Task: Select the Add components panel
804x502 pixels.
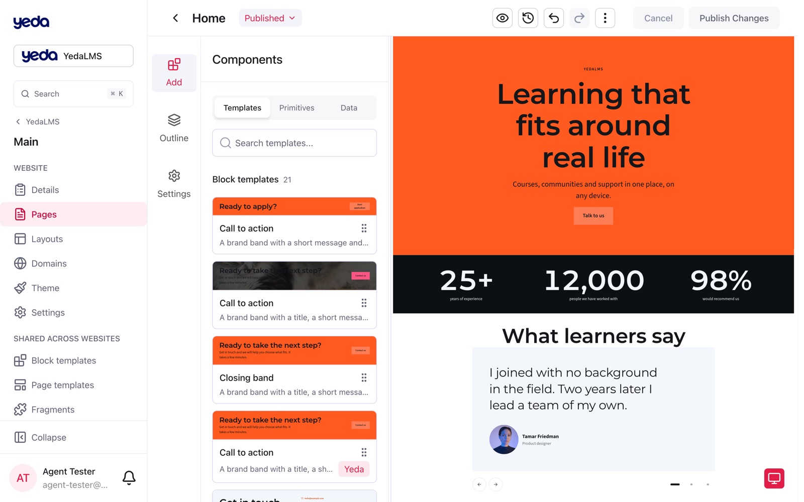Action: click(174, 73)
